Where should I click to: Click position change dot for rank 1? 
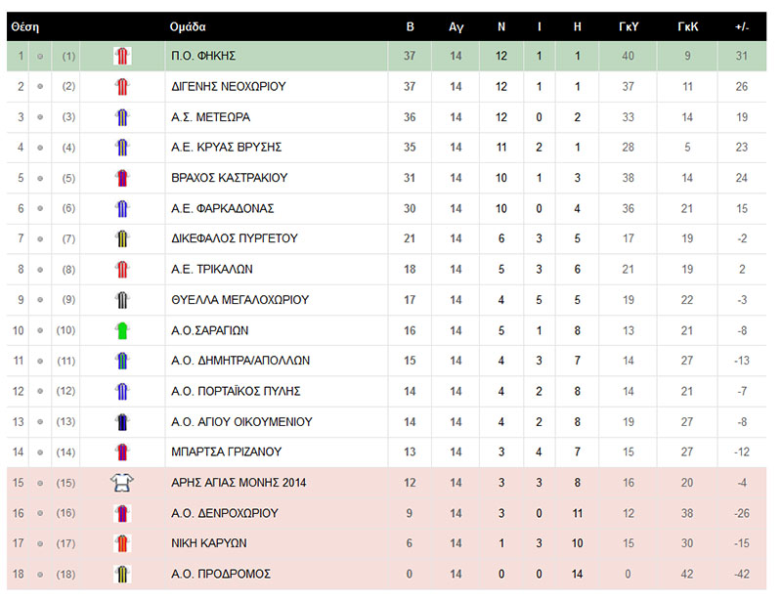(x=40, y=57)
